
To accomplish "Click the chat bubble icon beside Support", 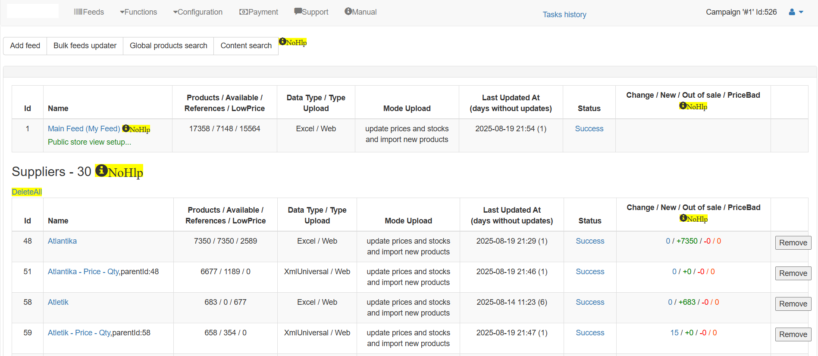I will pyautogui.click(x=298, y=11).
